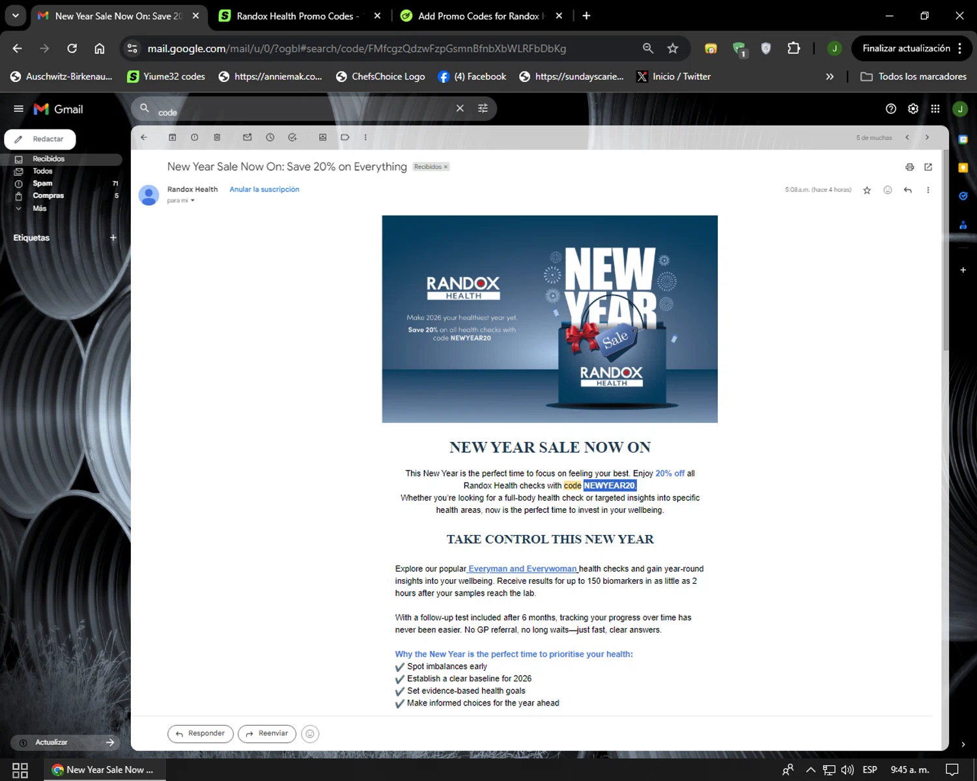This screenshot has height=781, width=977.
Task: Open the Extensions puzzle icon
Action: (793, 48)
